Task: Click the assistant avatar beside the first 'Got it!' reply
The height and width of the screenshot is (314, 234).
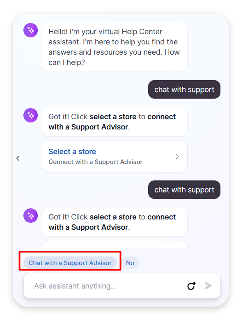Action: pyautogui.click(x=31, y=115)
